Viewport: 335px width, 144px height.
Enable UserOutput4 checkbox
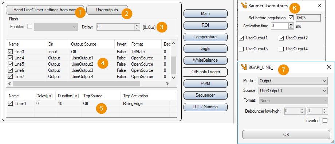281,49
